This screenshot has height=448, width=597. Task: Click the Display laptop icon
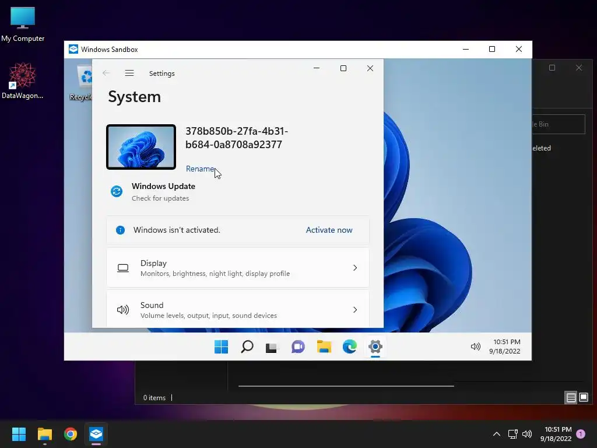[123, 268]
